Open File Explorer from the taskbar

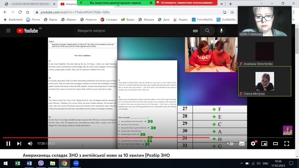[53, 163]
